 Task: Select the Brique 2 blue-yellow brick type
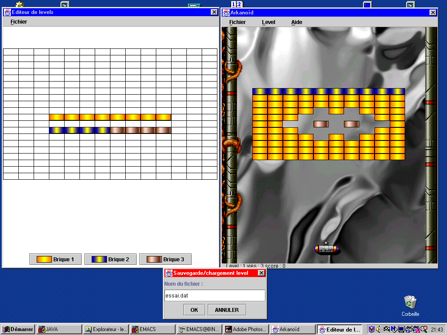[x=110, y=260]
